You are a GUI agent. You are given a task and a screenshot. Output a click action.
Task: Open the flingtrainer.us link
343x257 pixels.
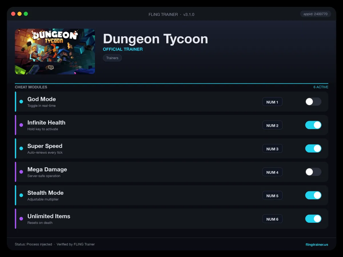(x=317, y=244)
